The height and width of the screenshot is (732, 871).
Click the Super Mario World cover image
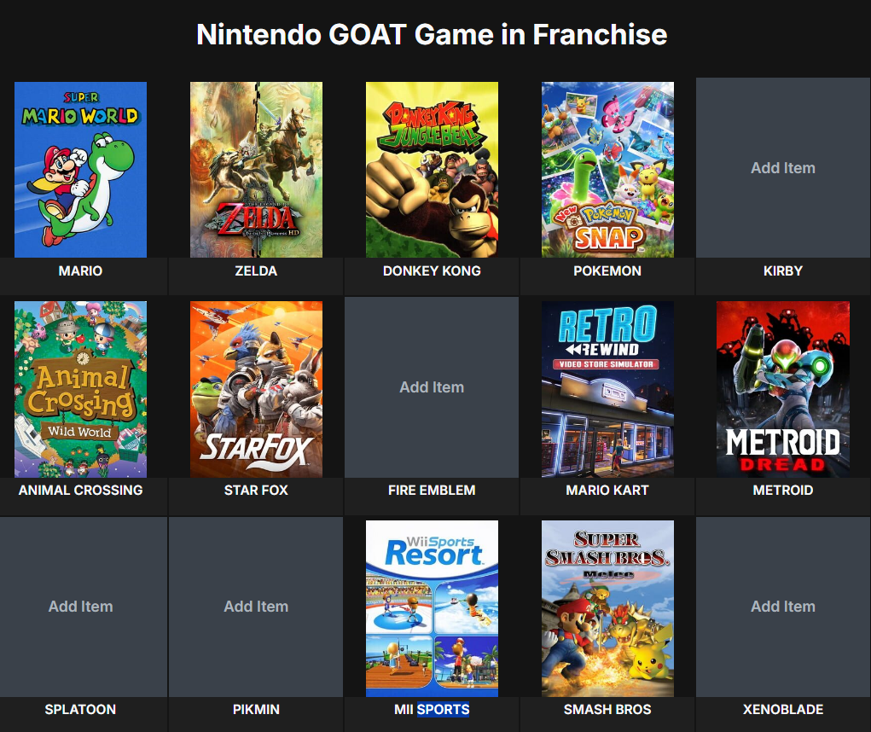[80, 170]
